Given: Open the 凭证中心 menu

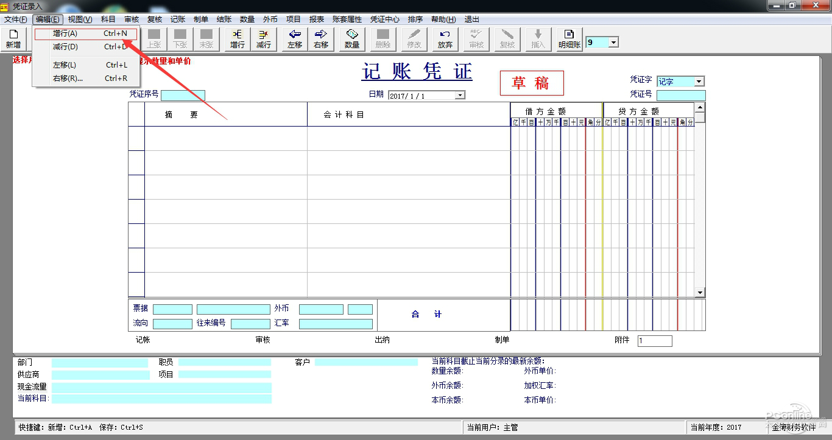Looking at the screenshot, I should 385,19.
